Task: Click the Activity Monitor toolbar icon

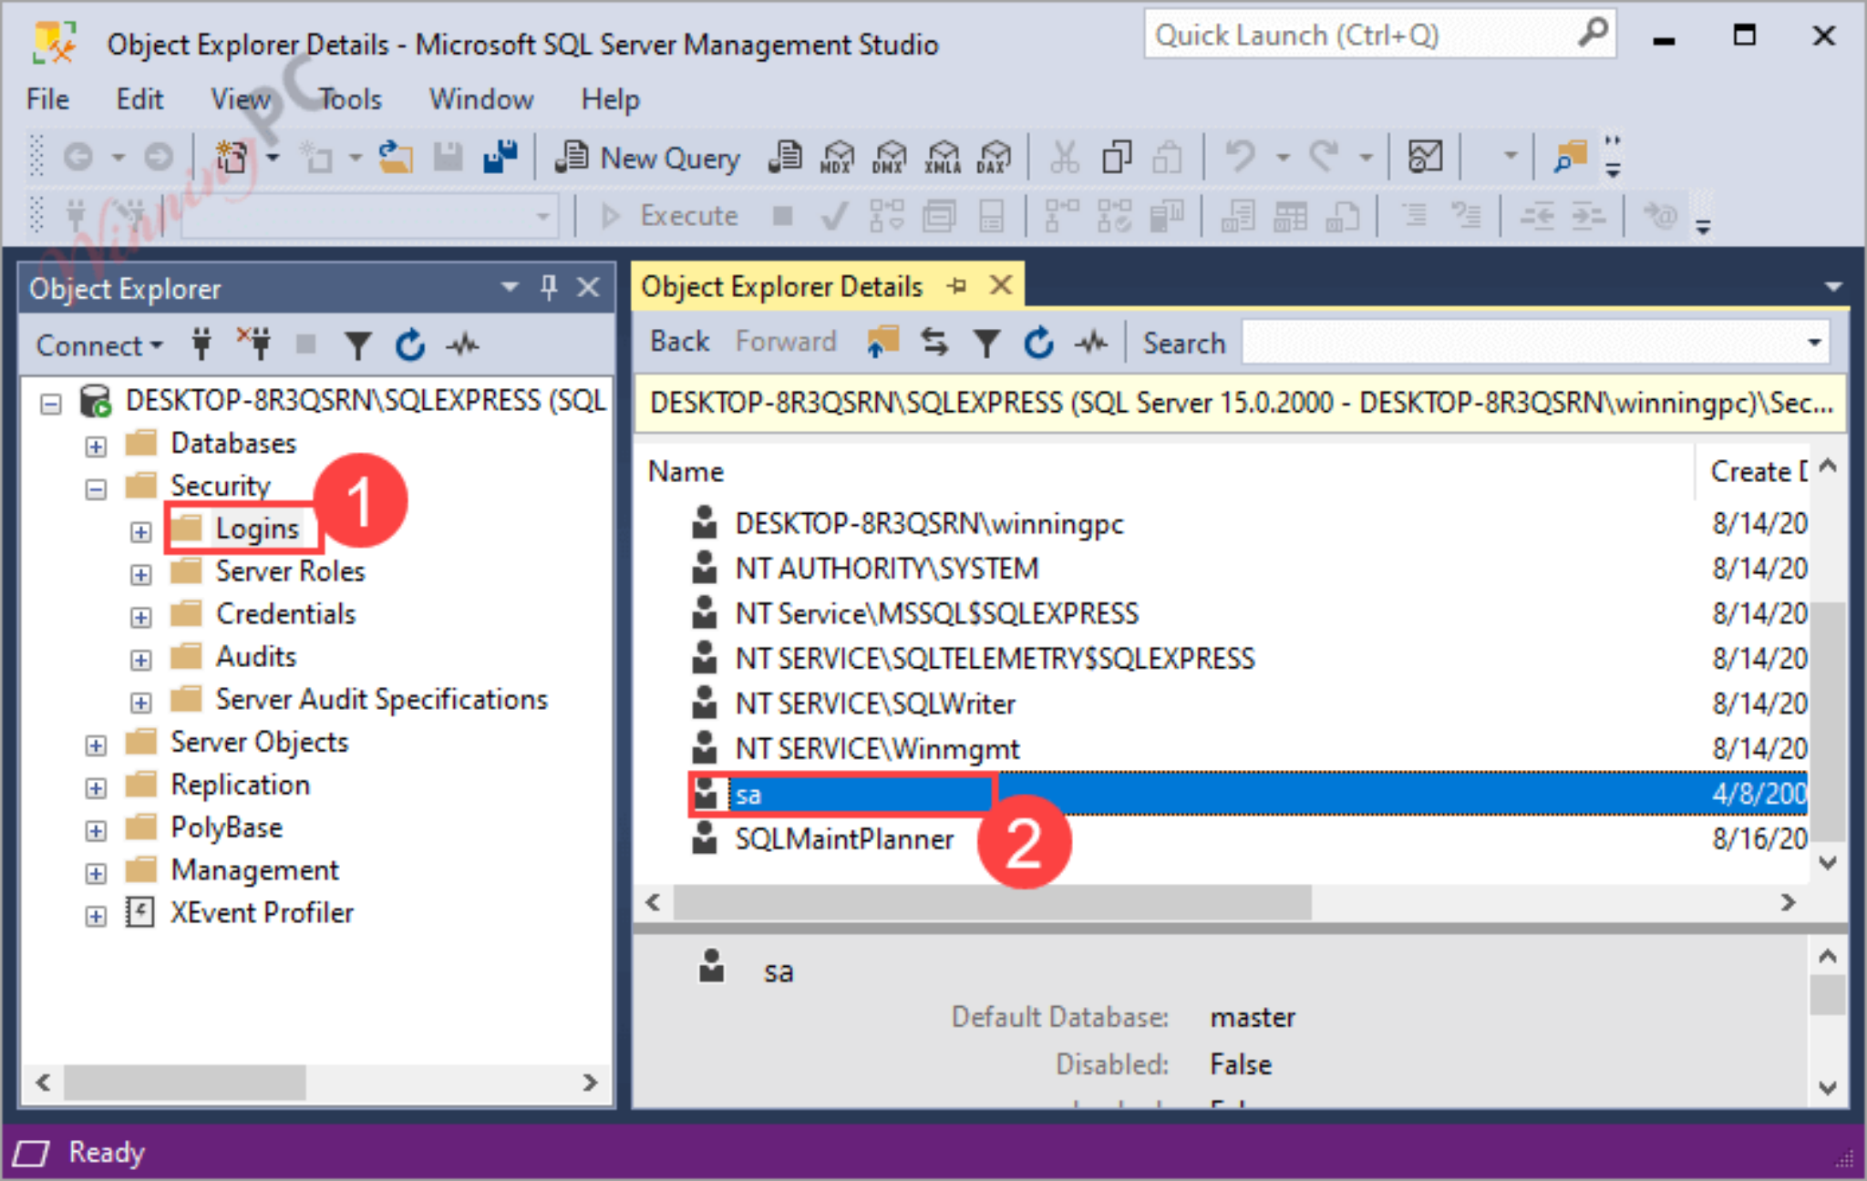Action: 1425,158
